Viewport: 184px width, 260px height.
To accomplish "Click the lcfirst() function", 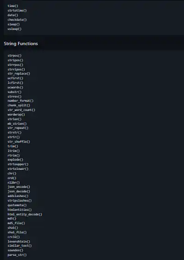I will tap(15, 83).
